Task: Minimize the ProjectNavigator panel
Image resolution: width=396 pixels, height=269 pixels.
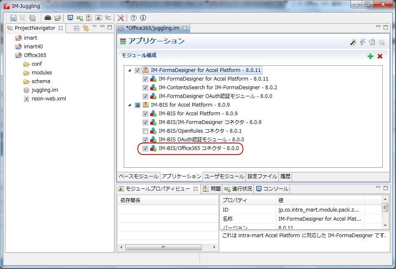Action: (x=102, y=26)
